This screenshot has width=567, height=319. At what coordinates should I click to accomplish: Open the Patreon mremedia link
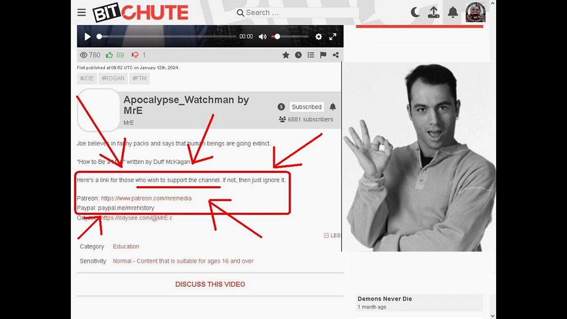click(x=146, y=198)
